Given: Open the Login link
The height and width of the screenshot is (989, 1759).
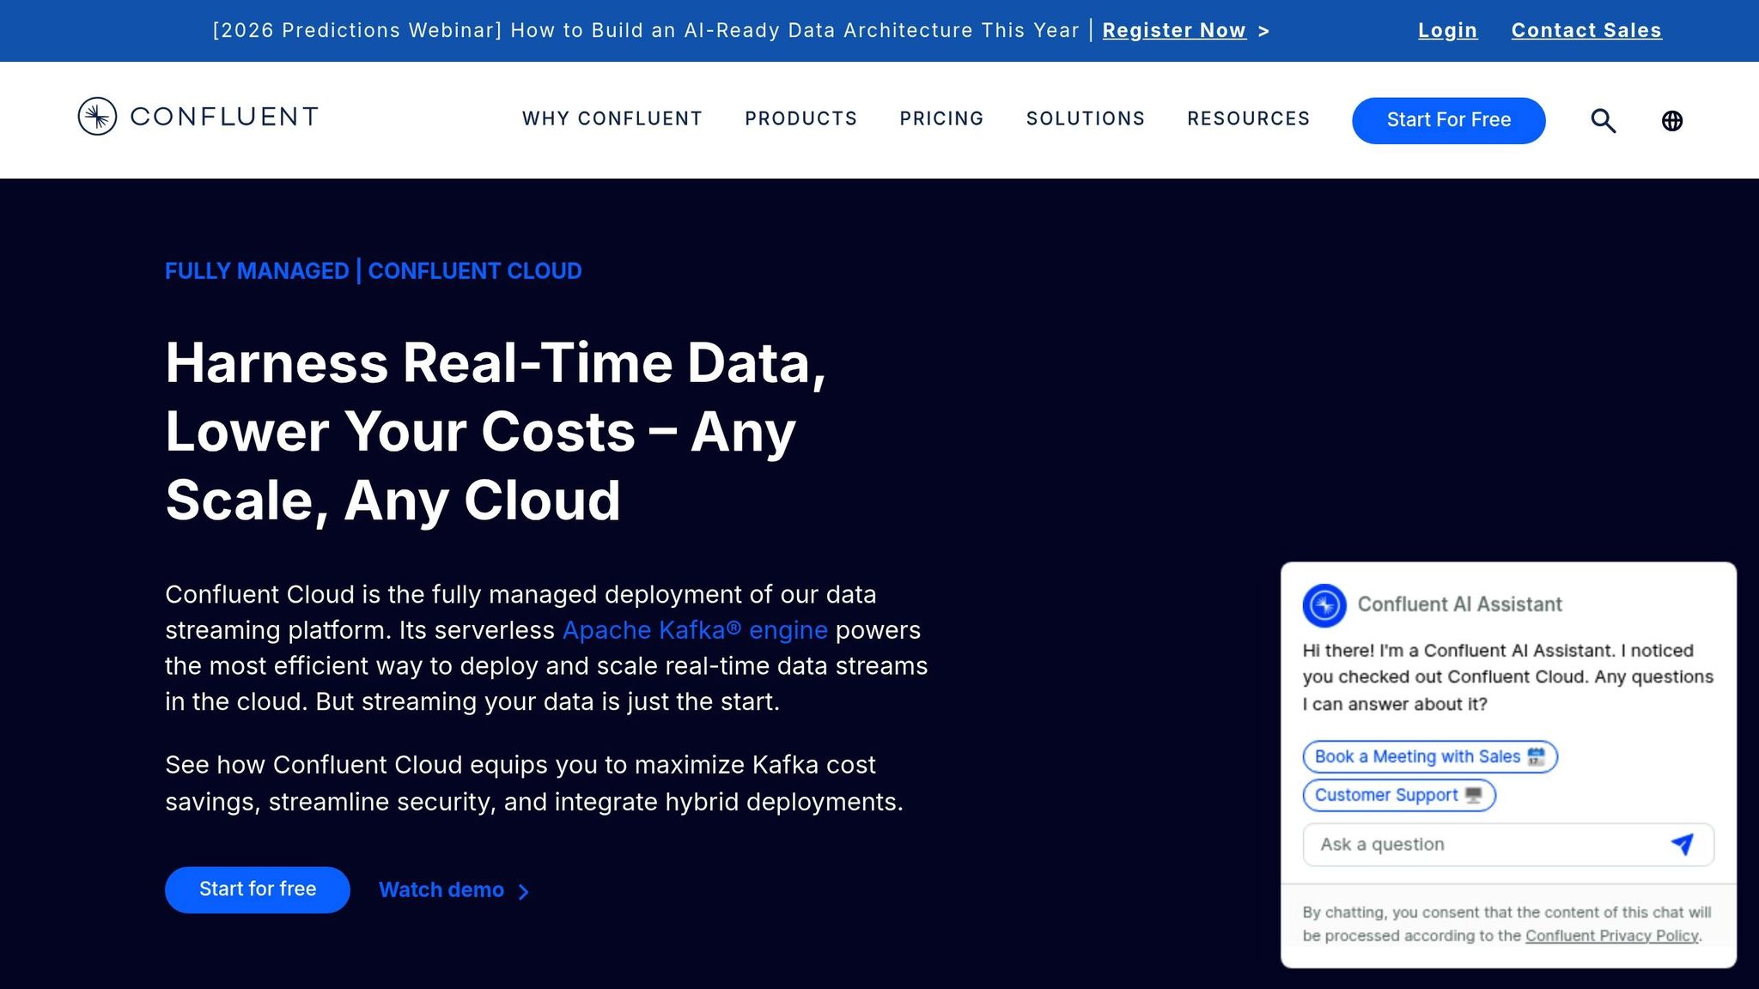Looking at the screenshot, I should pos(1447,30).
